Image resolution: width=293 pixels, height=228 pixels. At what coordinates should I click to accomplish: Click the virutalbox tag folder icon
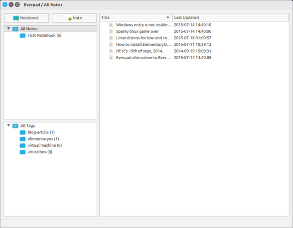click(x=22, y=152)
